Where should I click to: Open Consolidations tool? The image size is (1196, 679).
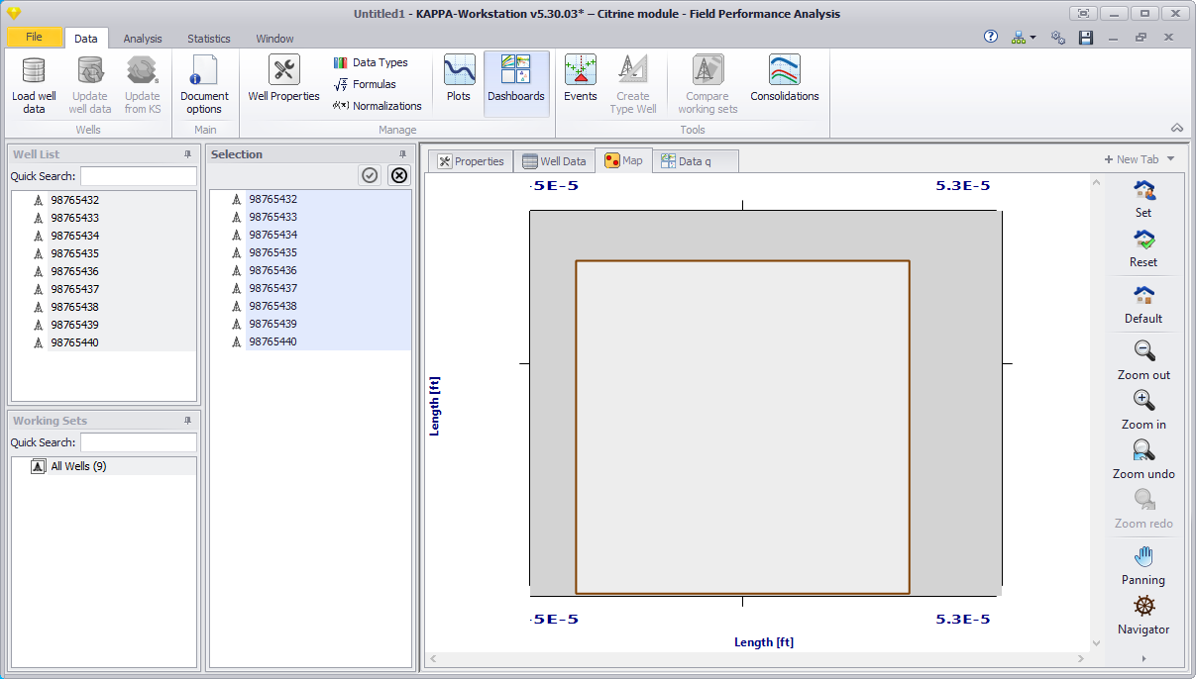785,79
